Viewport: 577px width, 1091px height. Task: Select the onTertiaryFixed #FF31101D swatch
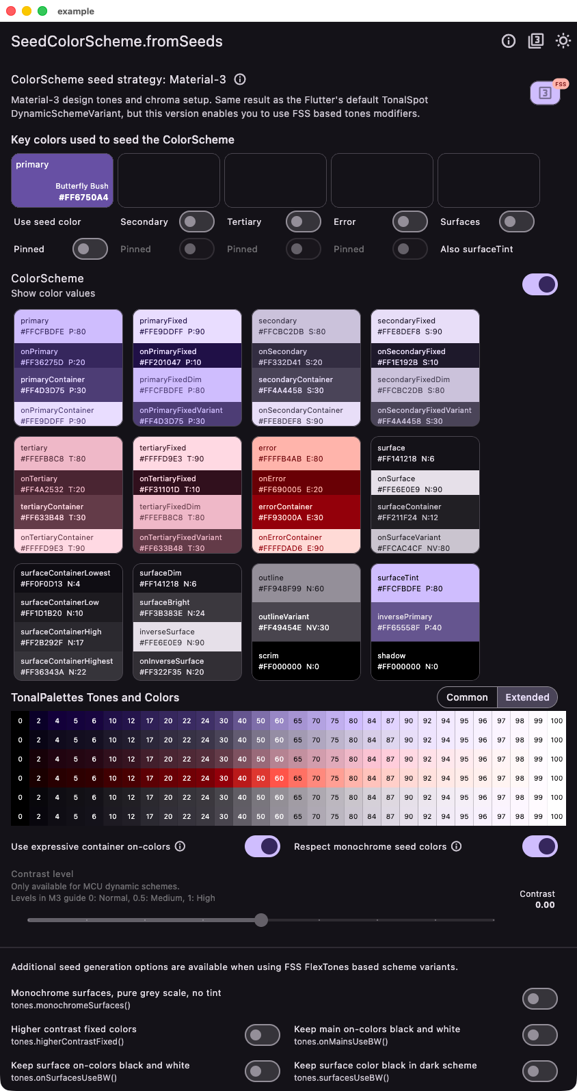click(x=187, y=483)
